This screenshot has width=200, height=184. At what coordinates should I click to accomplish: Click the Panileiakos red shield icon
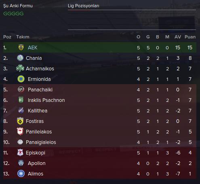tap(20, 131)
